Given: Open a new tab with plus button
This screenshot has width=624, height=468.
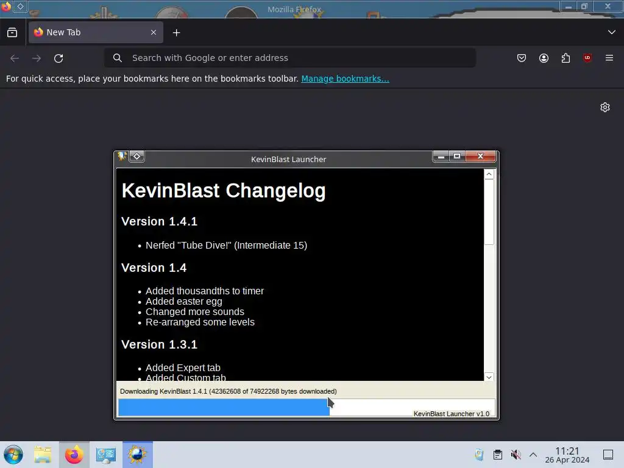Looking at the screenshot, I should coord(176,33).
